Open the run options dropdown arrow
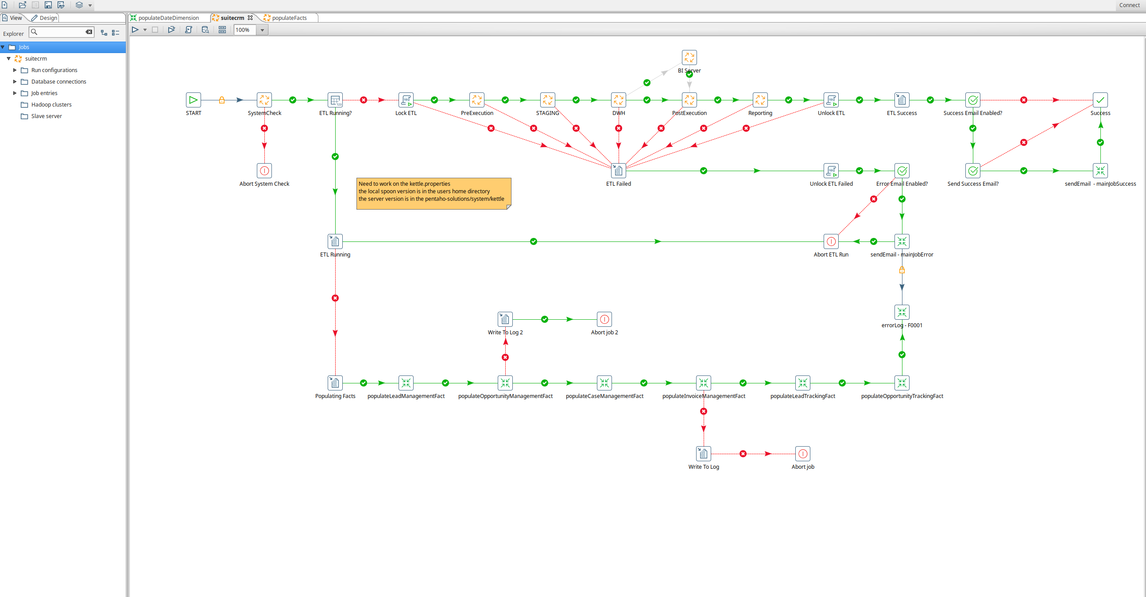Image resolution: width=1146 pixels, height=597 pixels. (x=145, y=30)
